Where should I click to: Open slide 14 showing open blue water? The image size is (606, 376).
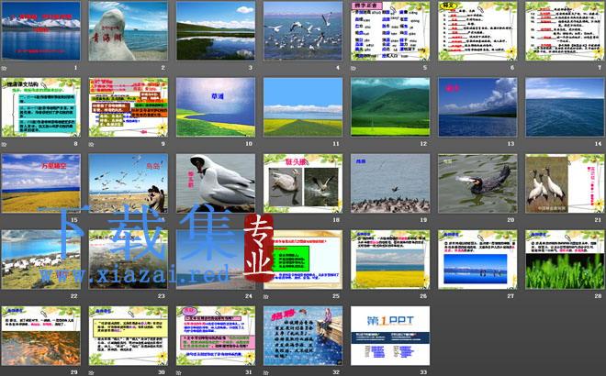pos(565,107)
